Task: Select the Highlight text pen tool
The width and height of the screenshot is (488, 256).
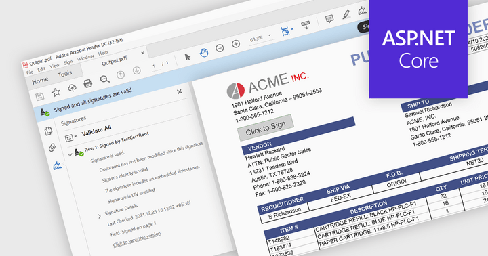Action: click(346, 14)
